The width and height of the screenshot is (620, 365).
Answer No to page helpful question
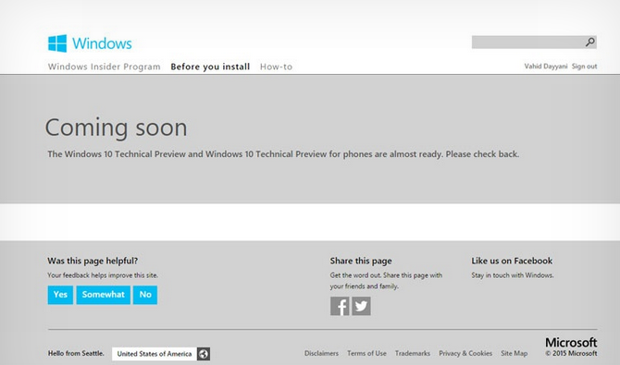145,295
